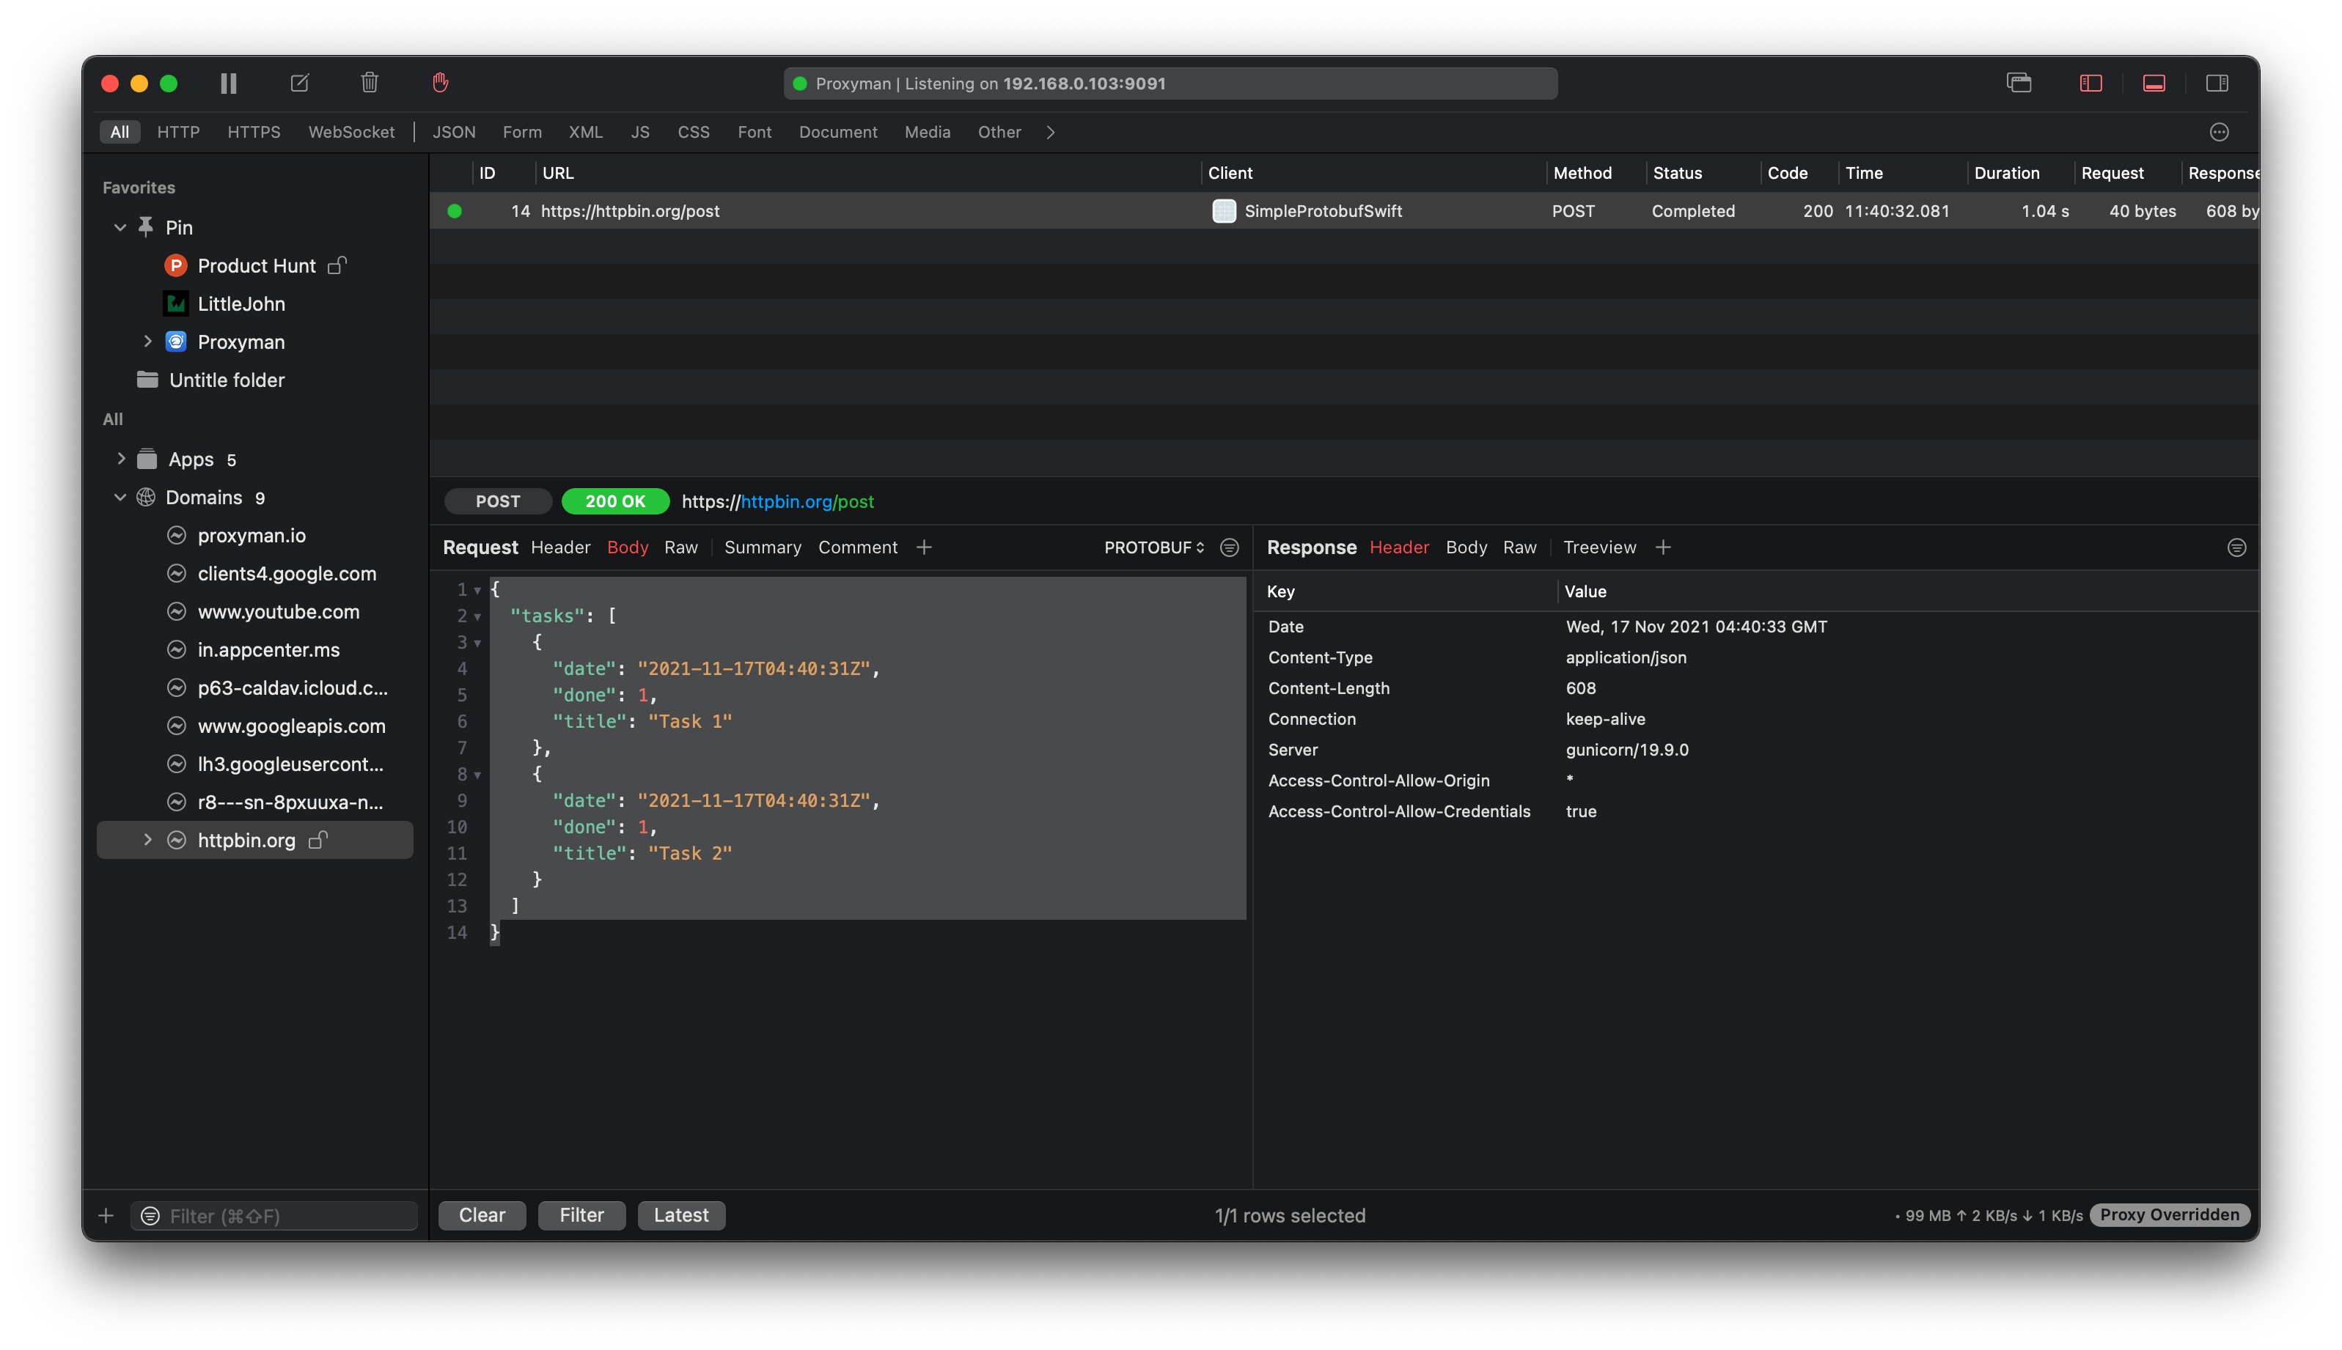Viewport: 2342px width, 1350px height.
Task: Collapse the Domains tree group
Action: point(120,498)
